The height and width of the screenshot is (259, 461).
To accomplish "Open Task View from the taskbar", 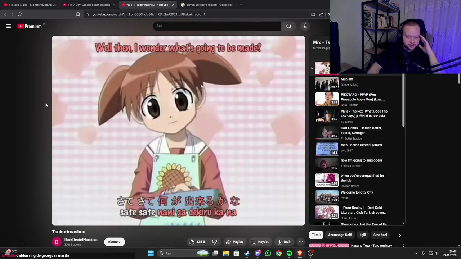I will pos(215,253).
